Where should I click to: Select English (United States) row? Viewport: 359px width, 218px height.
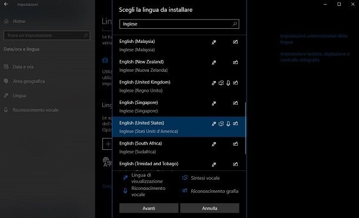click(179, 126)
